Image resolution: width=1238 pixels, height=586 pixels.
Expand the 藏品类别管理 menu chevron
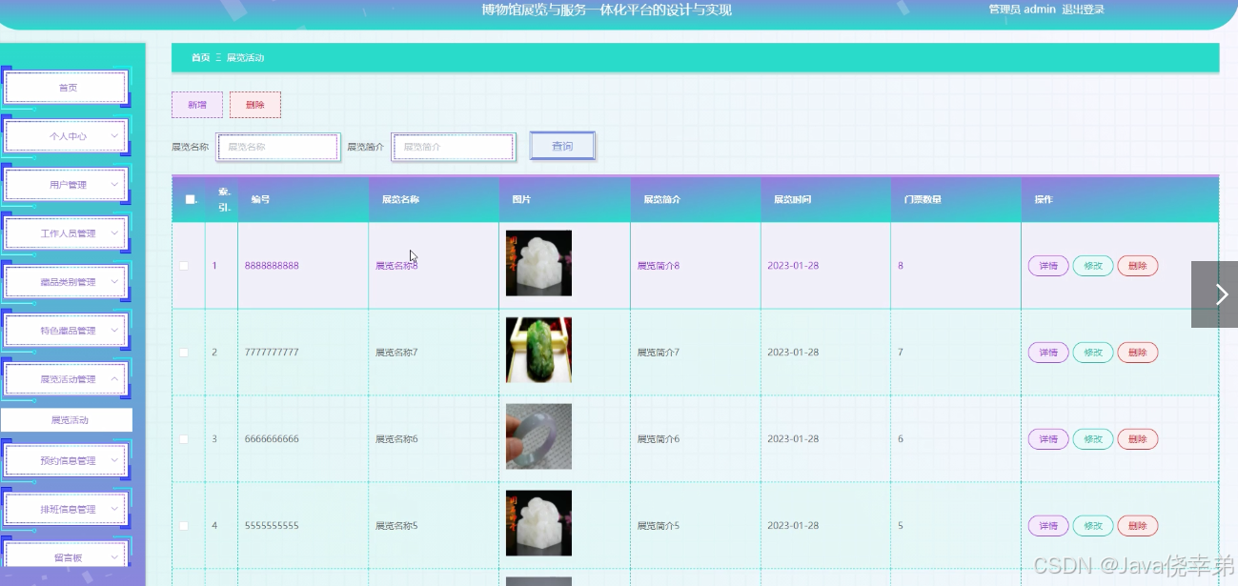point(114,282)
